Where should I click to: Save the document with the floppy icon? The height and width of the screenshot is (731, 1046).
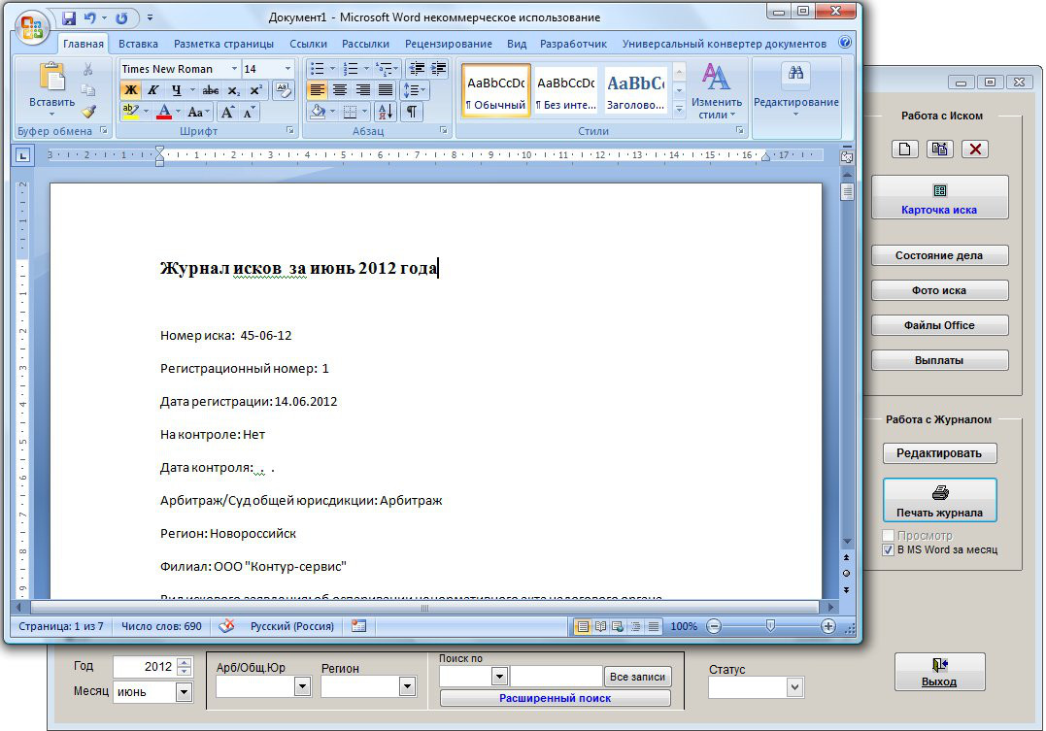(68, 18)
